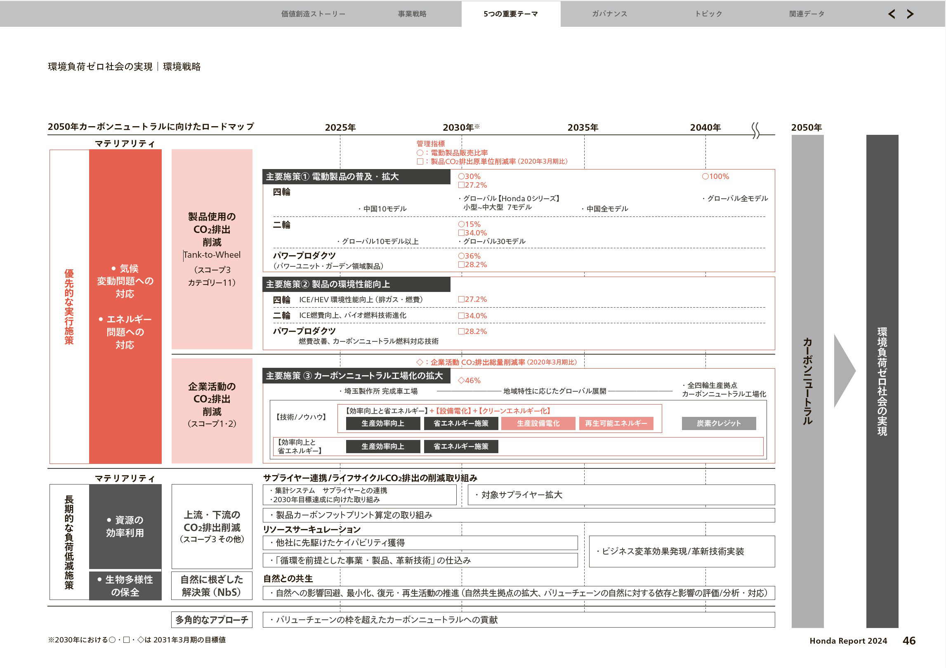This screenshot has width=946, height=668.
Task: Open the 価値創造ストーリー tab
Action: pyautogui.click(x=313, y=14)
